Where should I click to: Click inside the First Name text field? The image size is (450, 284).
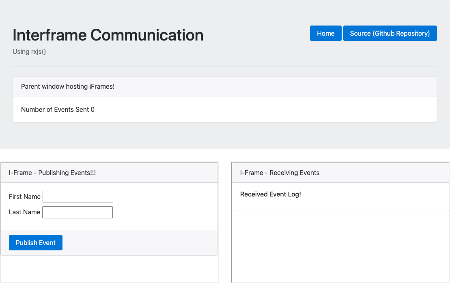78,197
